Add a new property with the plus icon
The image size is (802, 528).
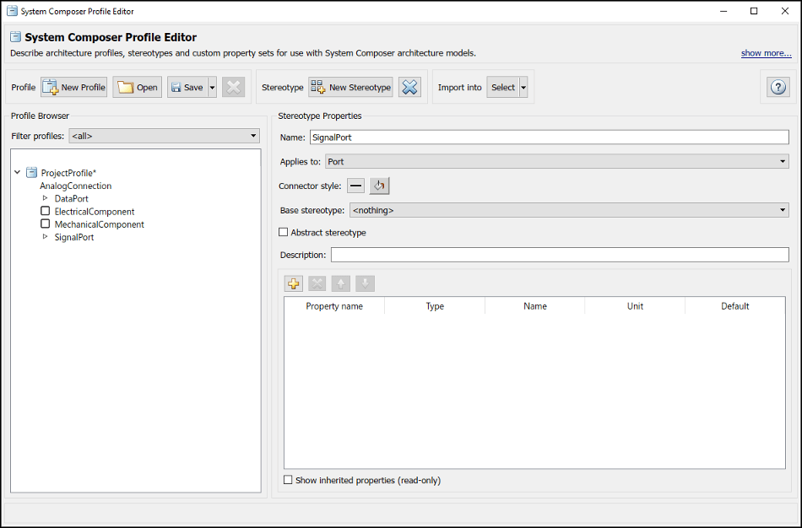(x=293, y=283)
